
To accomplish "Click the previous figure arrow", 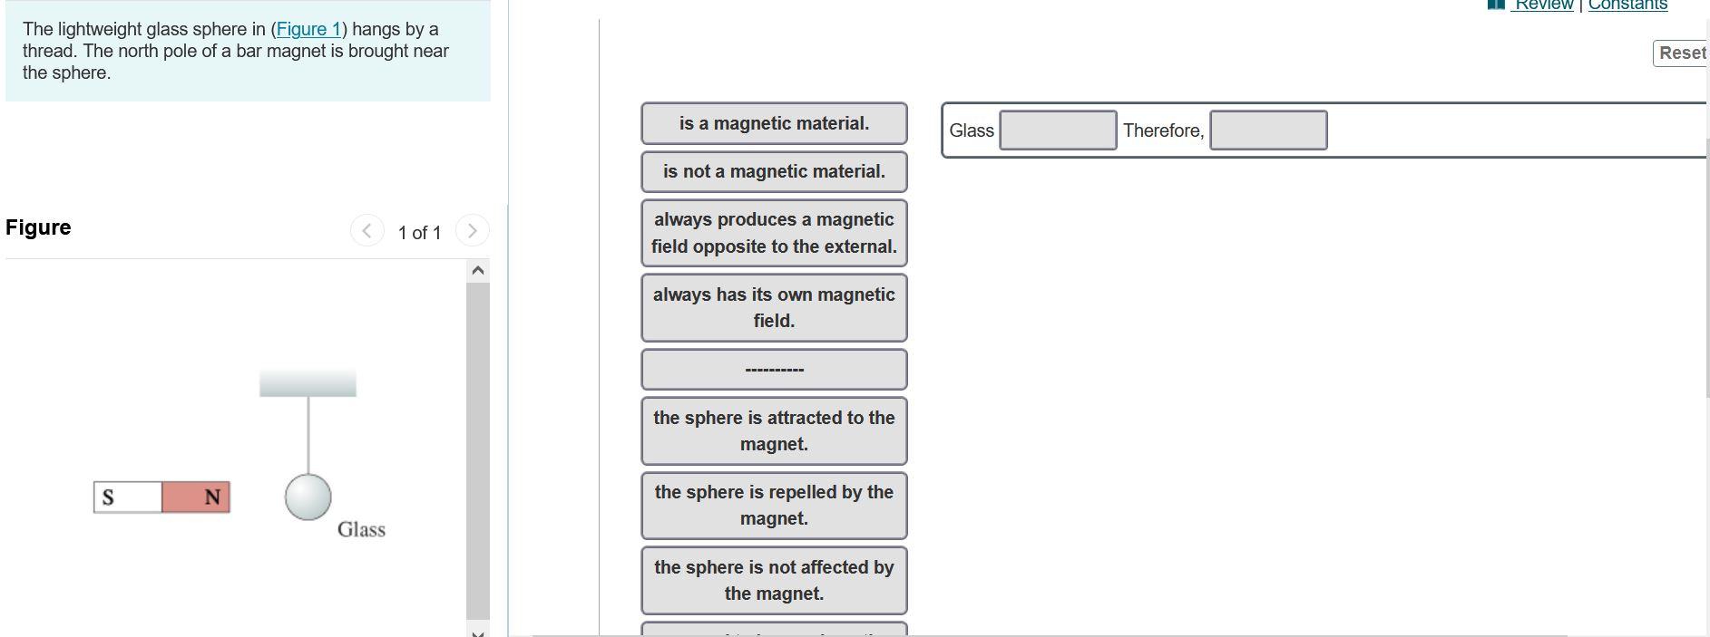I will pos(366,231).
